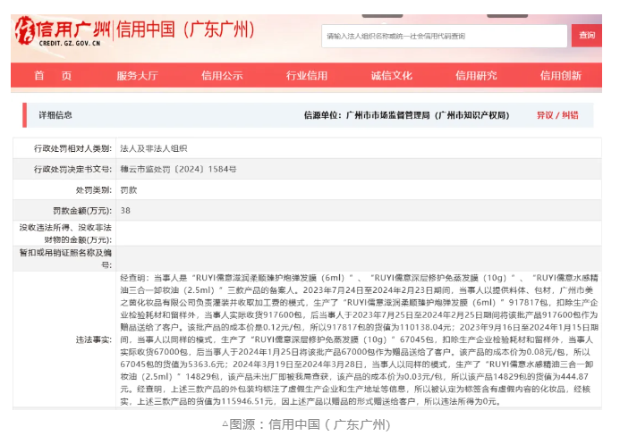Open the 服务大厅 navigation tab
Viewport: 620px width, 444px height.
[x=137, y=75]
